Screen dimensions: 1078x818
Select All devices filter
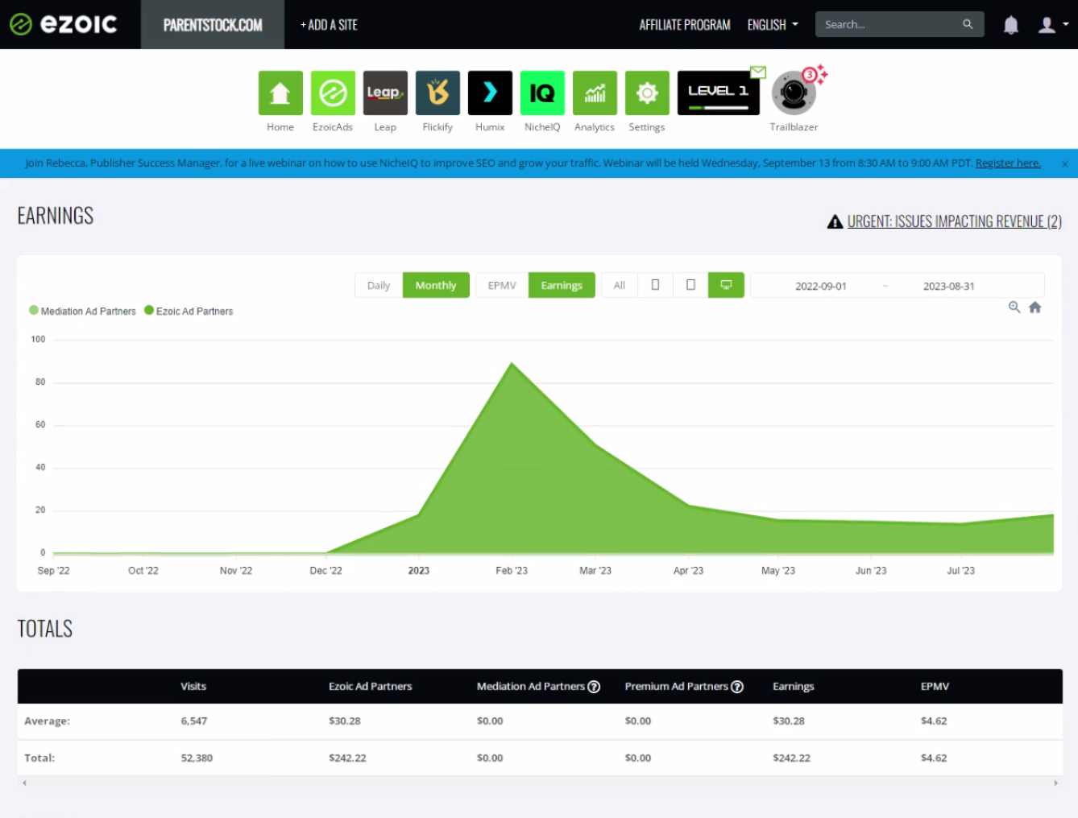click(620, 285)
